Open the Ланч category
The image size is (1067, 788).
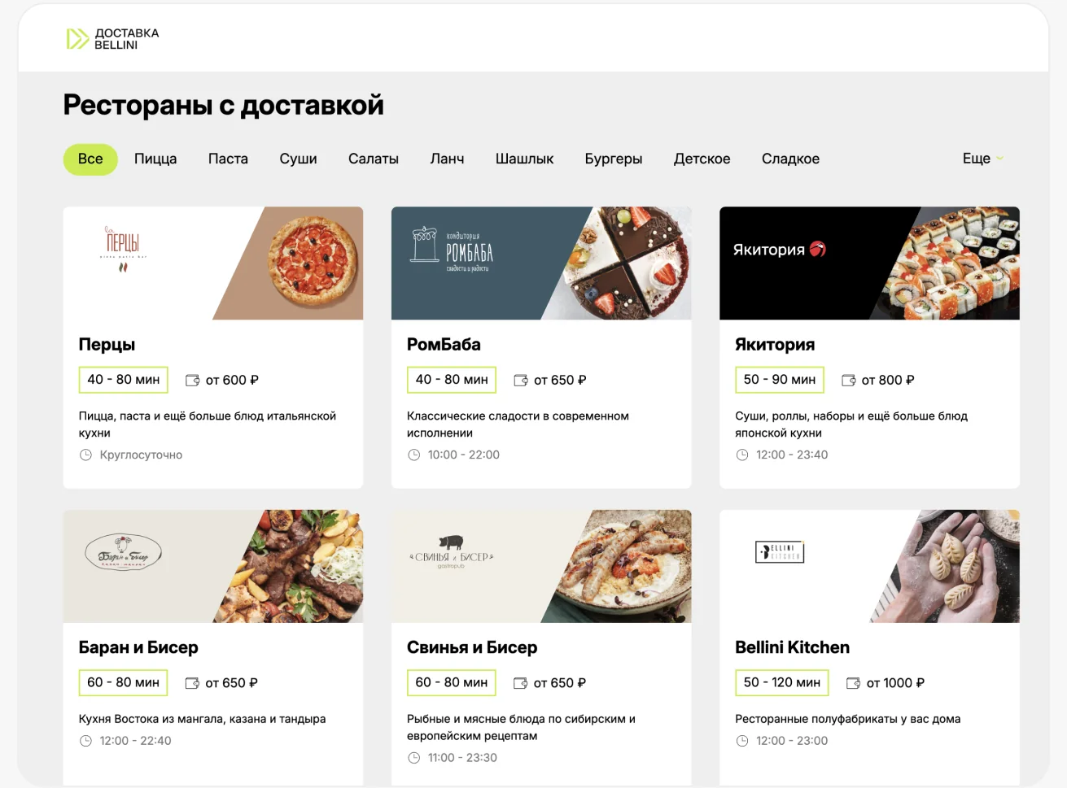point(447,159)
